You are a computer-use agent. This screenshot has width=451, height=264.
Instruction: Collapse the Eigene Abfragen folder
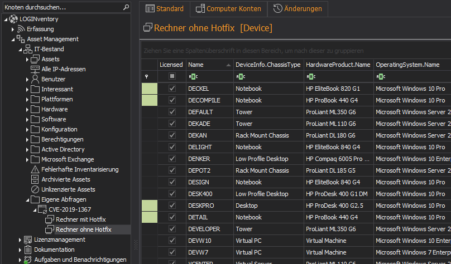(x=27, y=200)
